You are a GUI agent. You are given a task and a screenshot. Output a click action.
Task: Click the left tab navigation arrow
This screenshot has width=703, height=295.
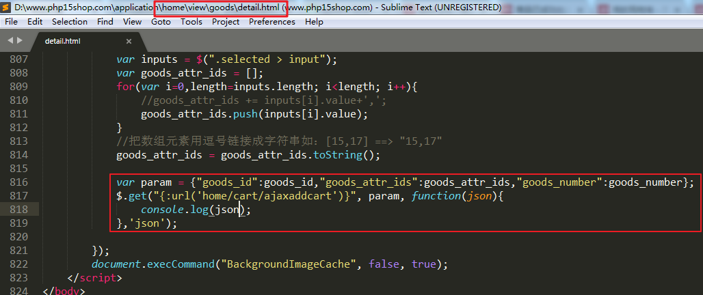point(10,40)
